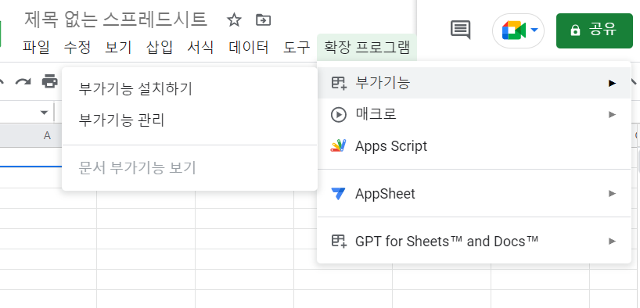Click the AppSheet blue icon
This screenshot has height=308, width=640.
[338, 193]
